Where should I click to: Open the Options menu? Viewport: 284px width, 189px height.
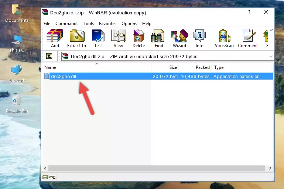point(129,24)
